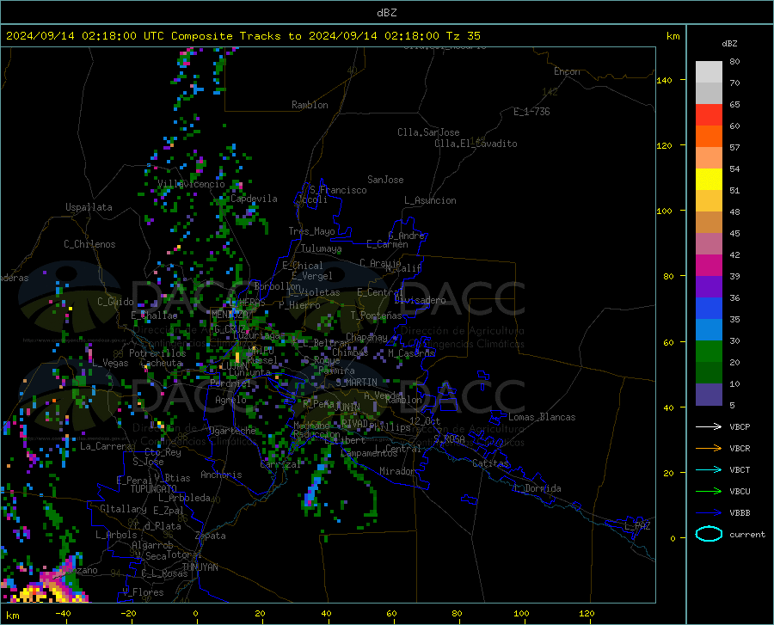Viewport: 774px width, 625px height.
Task: Click the Uspallata map label
Action: tap(89, 207)
